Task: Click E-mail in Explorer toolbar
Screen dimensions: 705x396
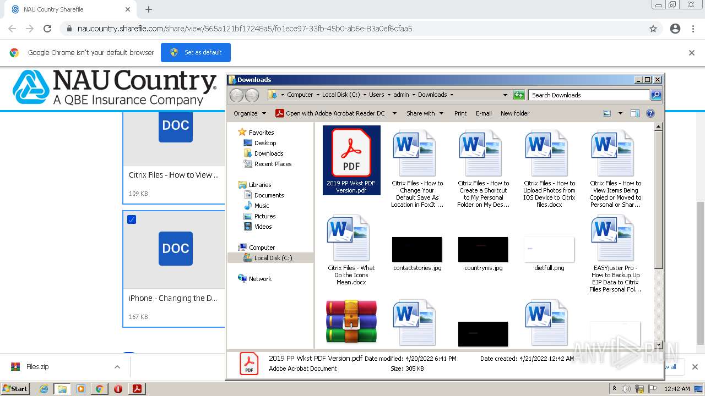Action: tap(484, 113)
